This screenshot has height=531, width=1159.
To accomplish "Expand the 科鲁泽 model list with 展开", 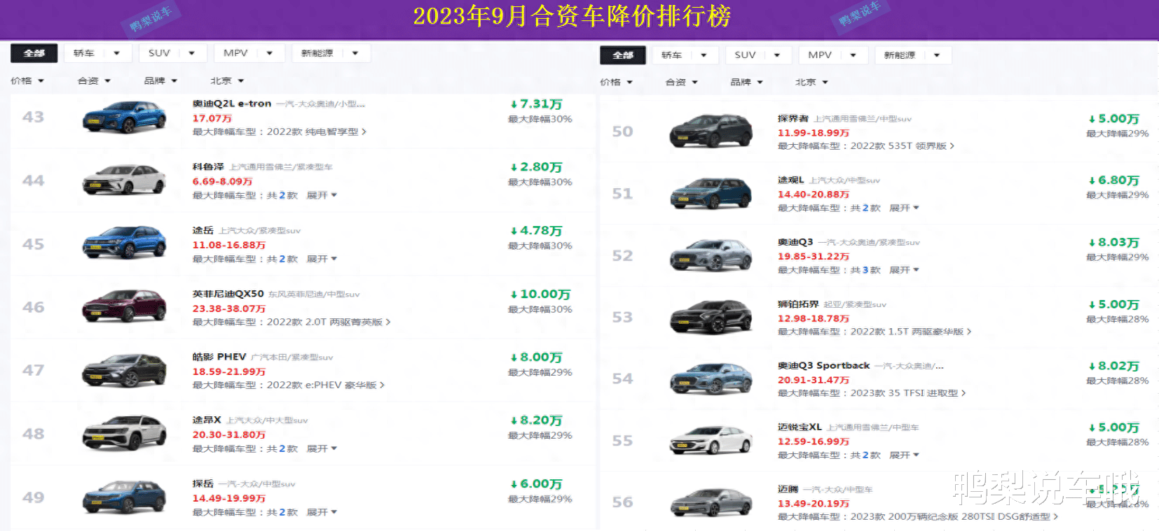I will [322, 195].
